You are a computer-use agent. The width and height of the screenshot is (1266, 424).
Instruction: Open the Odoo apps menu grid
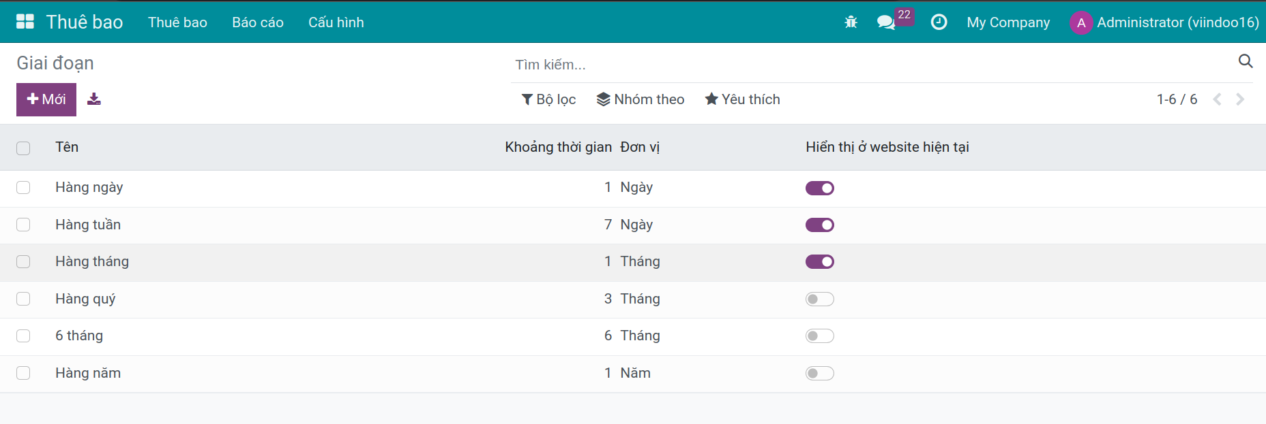(25, 21)
